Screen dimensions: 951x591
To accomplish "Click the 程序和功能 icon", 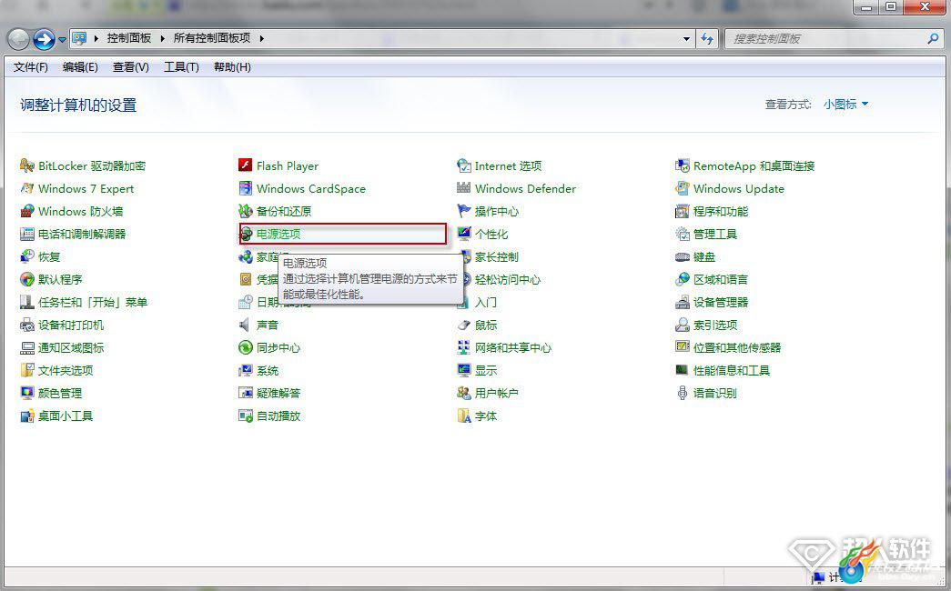I will (x=682, y=211).
